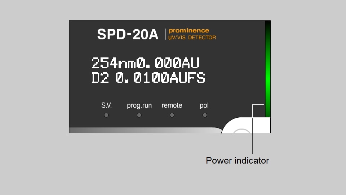Click the prominence brand logo text
Image resolution: width=346 pixels, height=195 pixels.
coord(189,31)
